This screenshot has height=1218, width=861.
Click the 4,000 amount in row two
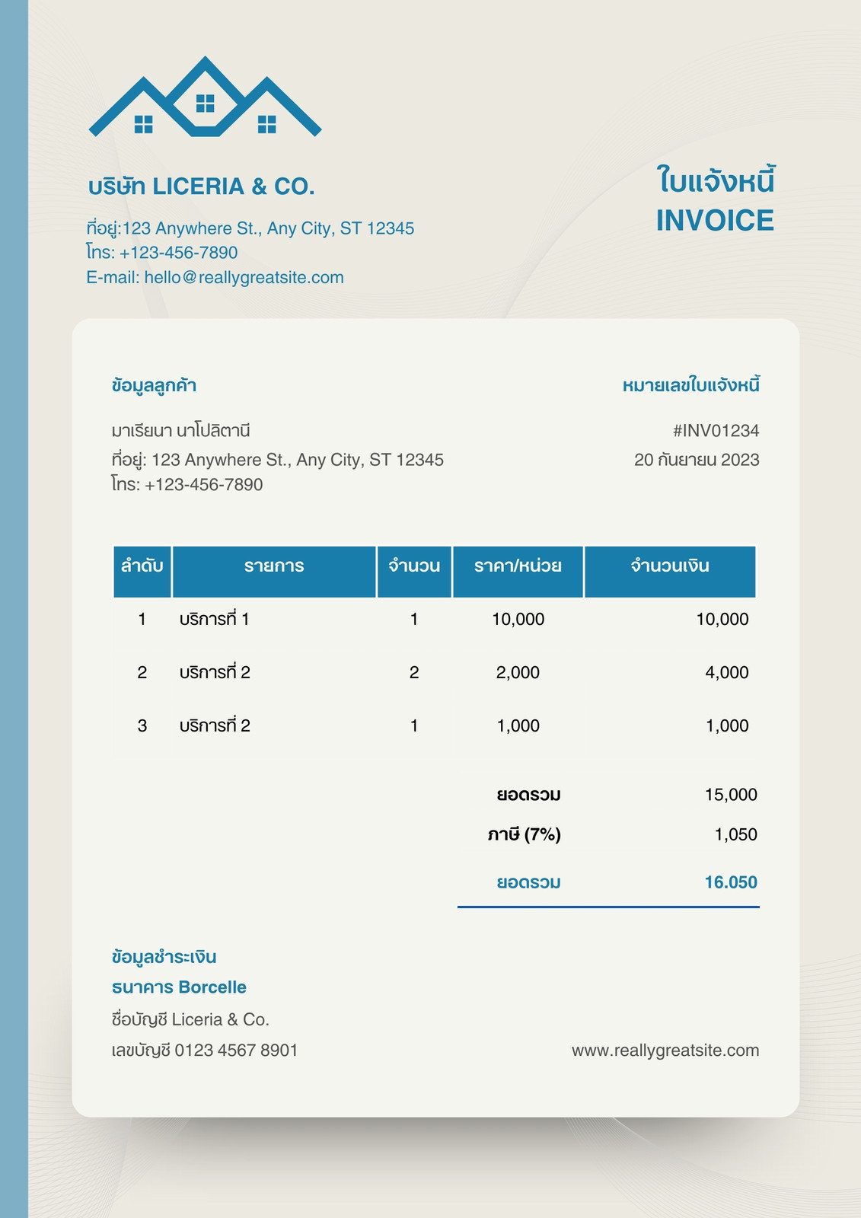727,672
